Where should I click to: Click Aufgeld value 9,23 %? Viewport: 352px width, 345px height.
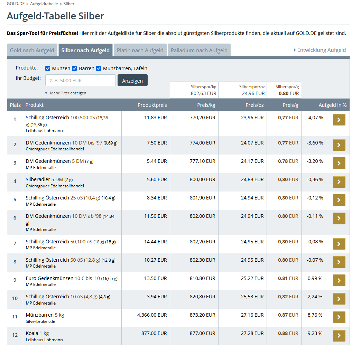point(315,333)
